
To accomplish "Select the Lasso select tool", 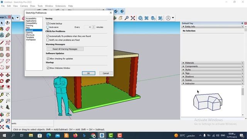I will [8, 23].
